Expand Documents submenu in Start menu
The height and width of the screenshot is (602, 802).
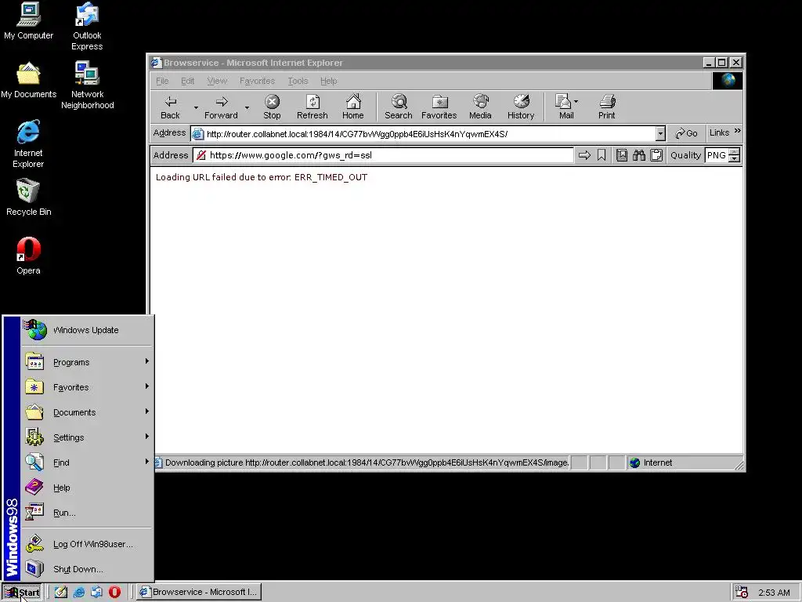tap(87, 412)
